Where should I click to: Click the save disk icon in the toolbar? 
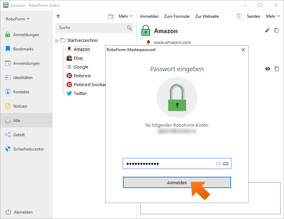(239, 16)
